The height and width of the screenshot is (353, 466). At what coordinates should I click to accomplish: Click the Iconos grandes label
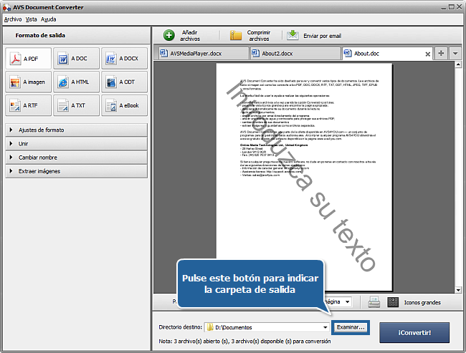(x=422, y=303)
